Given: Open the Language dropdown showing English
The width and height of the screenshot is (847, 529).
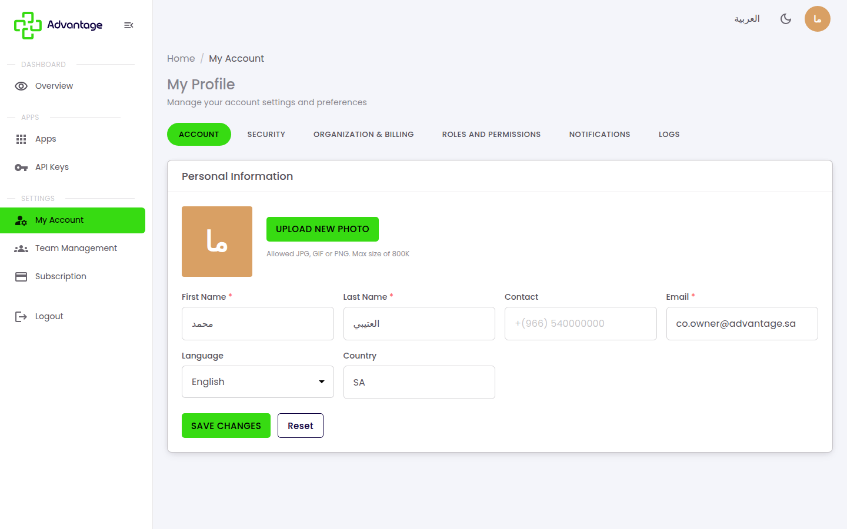Looking at the screenshot, I should coord(258,382).
